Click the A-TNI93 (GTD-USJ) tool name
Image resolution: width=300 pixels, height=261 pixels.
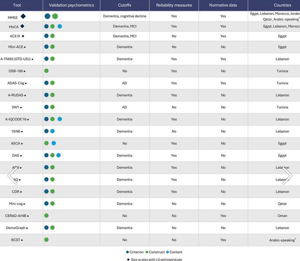15,59
